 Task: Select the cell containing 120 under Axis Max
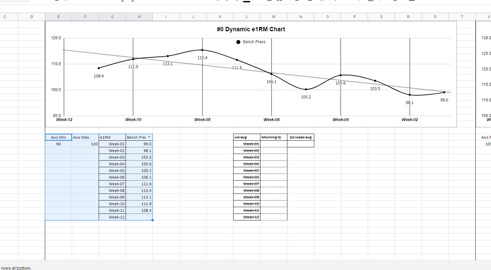85,144
